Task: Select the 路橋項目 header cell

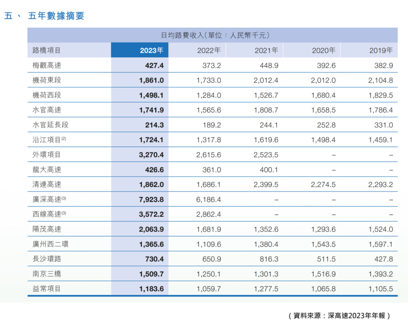Action: point(47,50)
